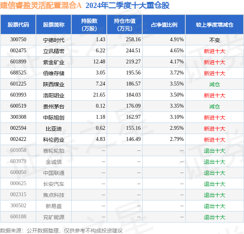Select stock name 比亚迪
The width and height of the screenshot is (244, 234).
point(54,129)
